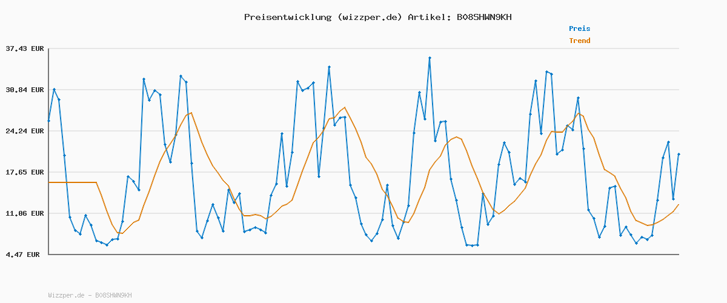This screenshot has width=727, height=303.
Task: Click the top horizontal gridline at 37.43 EUR
Action: (x=363, y=48)
